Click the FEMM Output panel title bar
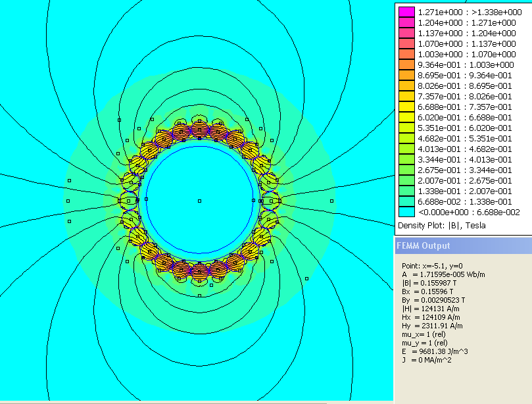The height and width of the screenshot is (404, 532). pos(464,245)
